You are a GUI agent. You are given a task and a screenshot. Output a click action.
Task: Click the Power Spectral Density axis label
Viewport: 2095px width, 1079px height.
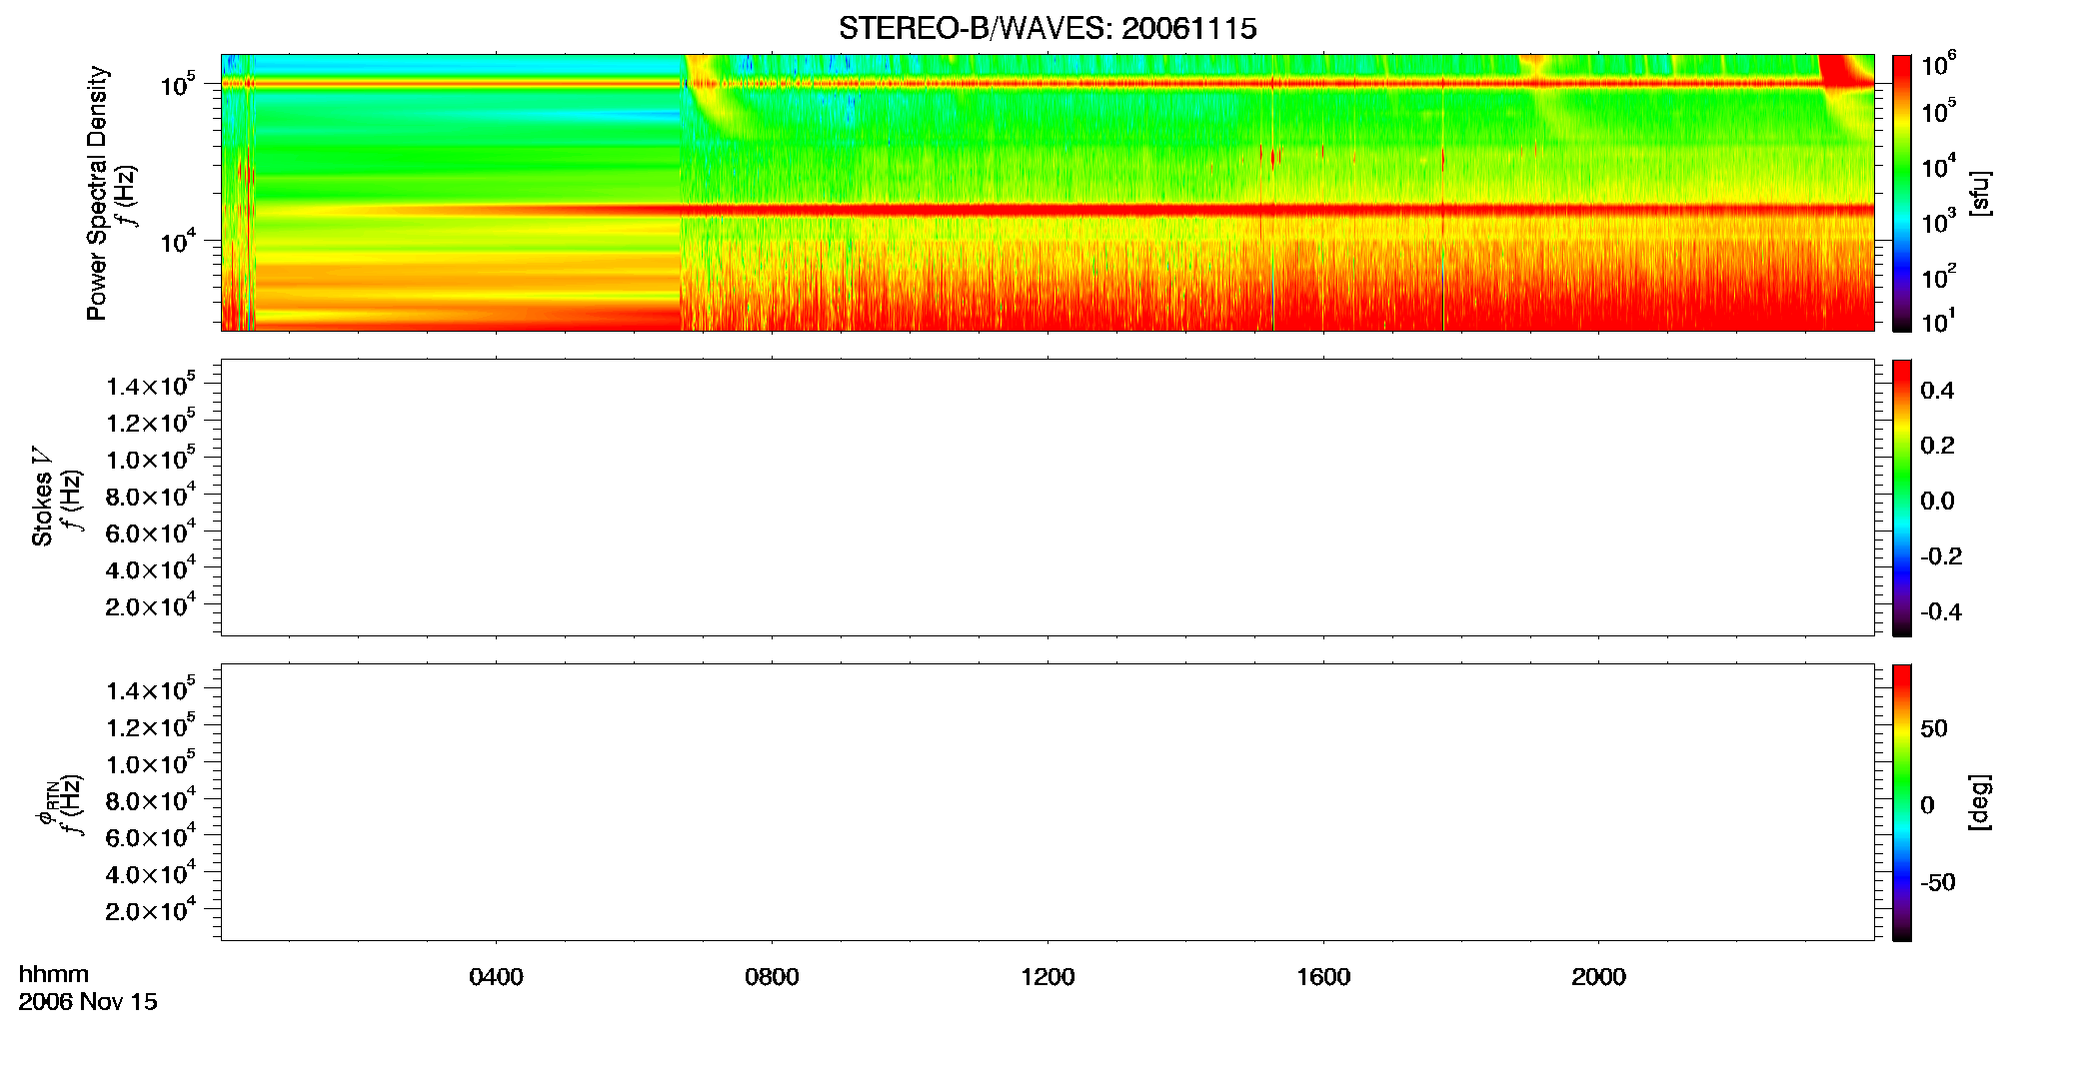coord(96,193)
